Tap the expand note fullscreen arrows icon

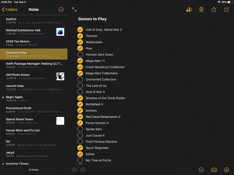pos(74,9)
